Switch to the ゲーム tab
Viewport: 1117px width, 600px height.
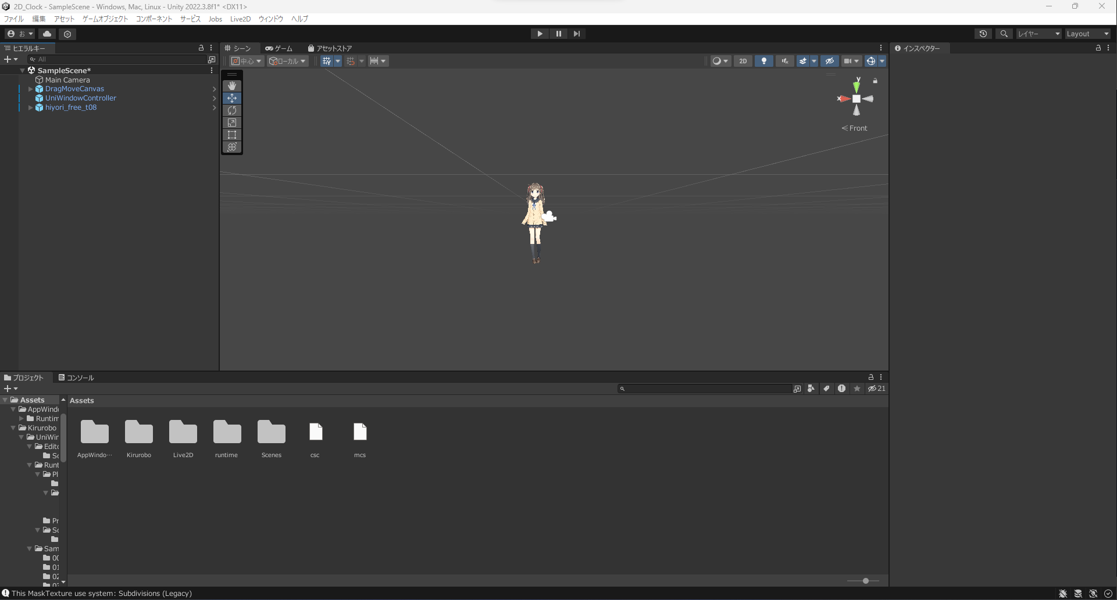279,48
